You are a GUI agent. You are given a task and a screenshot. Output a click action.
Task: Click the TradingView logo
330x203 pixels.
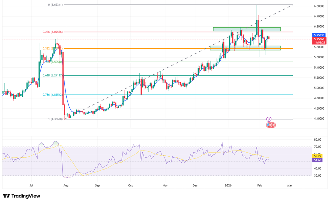coord(21,196)
